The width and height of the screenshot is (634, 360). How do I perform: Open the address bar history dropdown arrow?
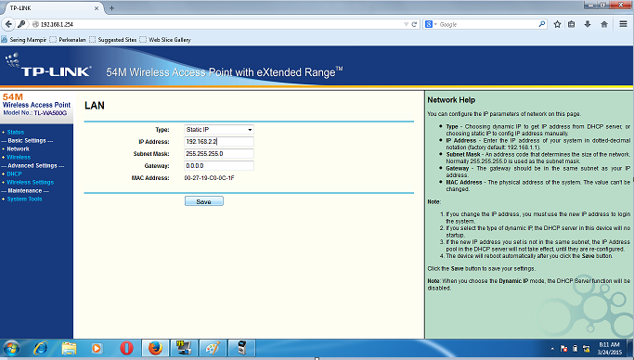coord(406,24)
